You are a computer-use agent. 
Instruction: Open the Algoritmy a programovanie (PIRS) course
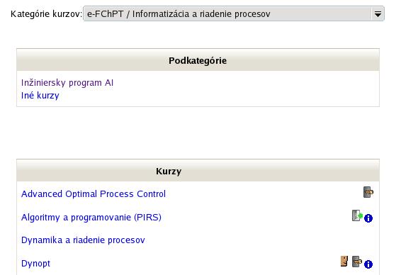click(91, 217)
